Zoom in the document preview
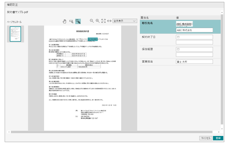 (x=97, y=21)
